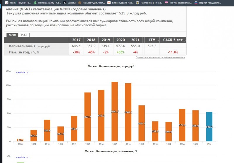This screenshot has width=234, height=163.
Task: Click heading 'Магнит (MGNT) капитализация МСФО'
Action: click(56, 9)
